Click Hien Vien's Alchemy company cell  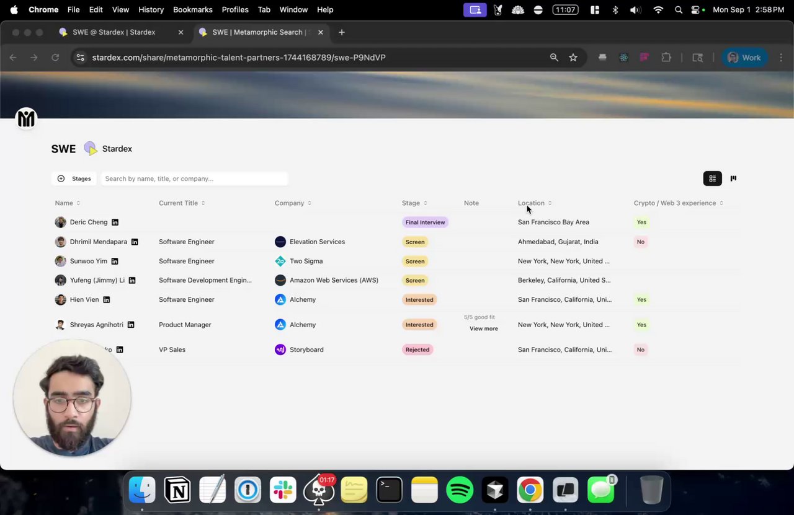click(x=296, y=300)
